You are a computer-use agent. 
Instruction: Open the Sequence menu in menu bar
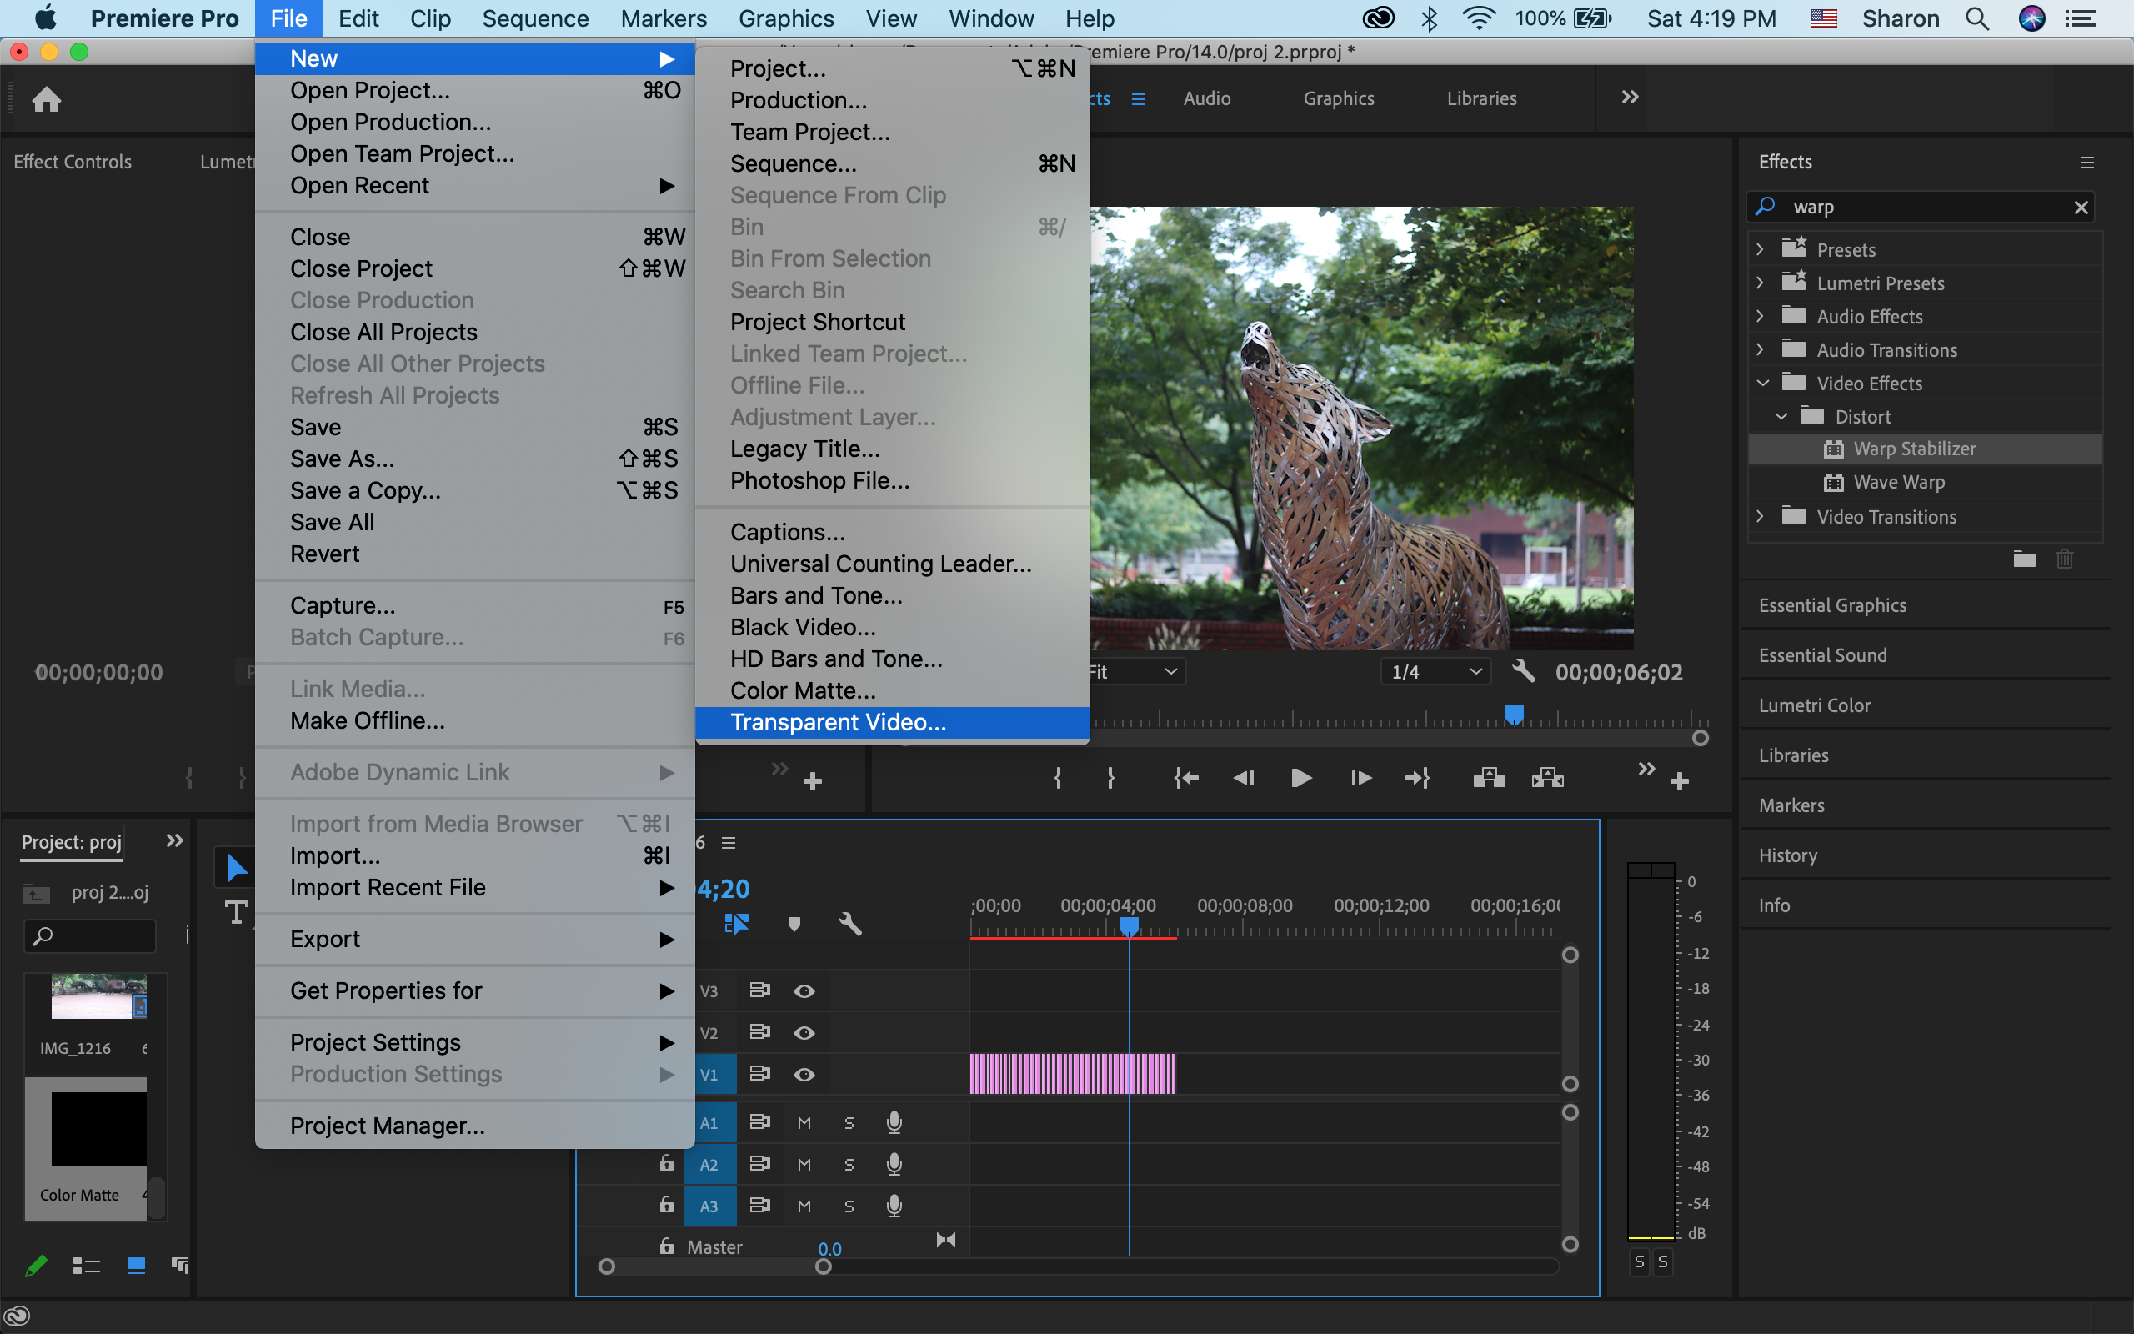click(534, 18)
